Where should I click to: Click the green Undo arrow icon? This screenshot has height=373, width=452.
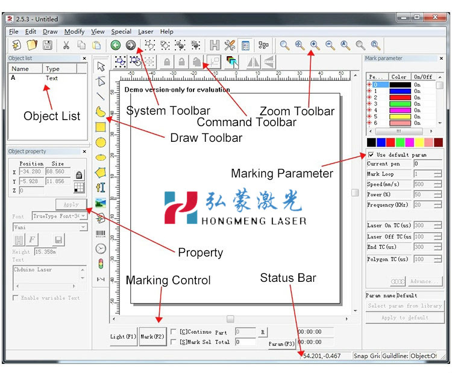click(x=116, y=45)
